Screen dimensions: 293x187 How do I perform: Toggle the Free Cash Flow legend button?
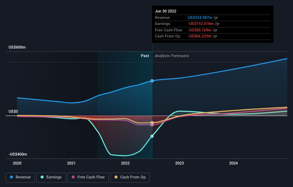pos(88,177)
